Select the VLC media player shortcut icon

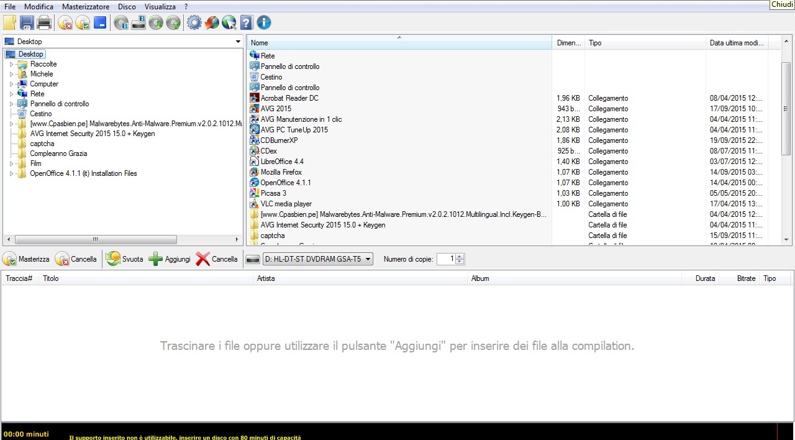[x=255, y=204]
